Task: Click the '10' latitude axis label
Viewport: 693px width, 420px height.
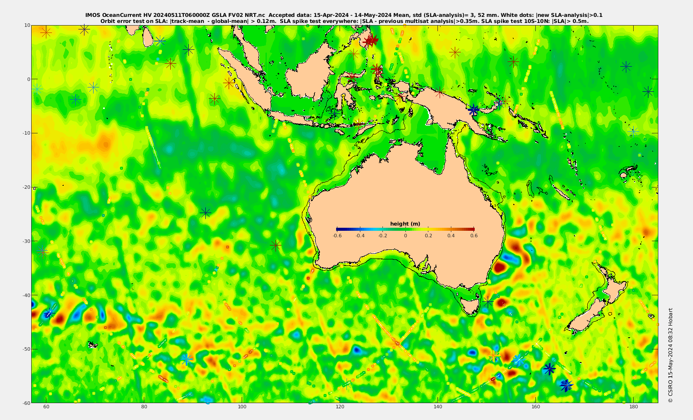Action: click(27, 25)
